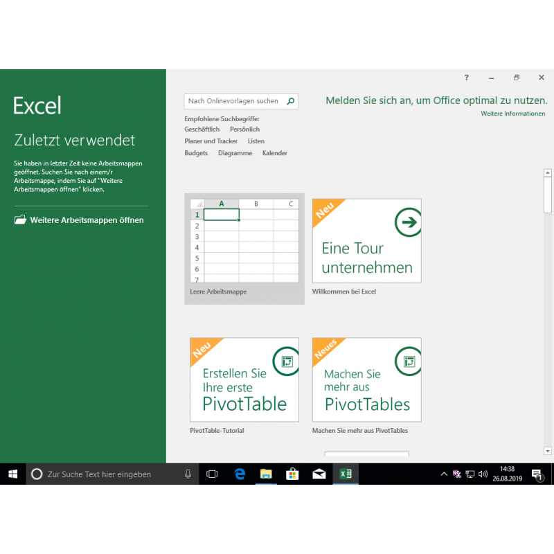Select the Persönlich search suggestion
Screen dimensions: 554x554
tap(244, 129)
